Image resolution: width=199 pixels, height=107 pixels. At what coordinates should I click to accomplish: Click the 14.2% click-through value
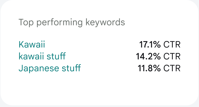(x=148, y=56)
